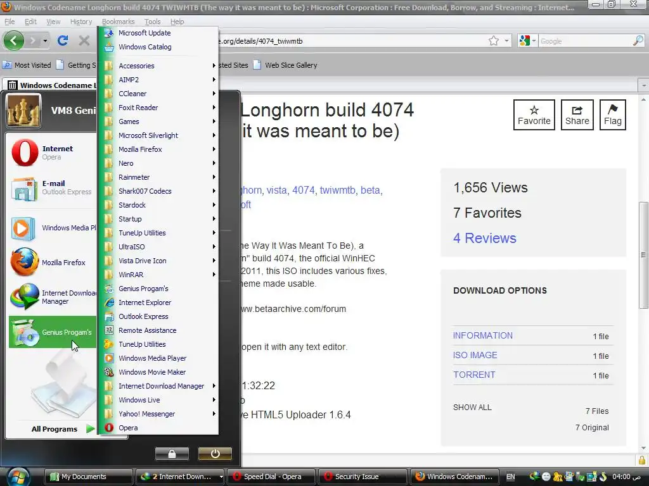Open Mozilla Firefox pinned Start item
Viewport: 649px width, 486px height.
tap(52, 263)
